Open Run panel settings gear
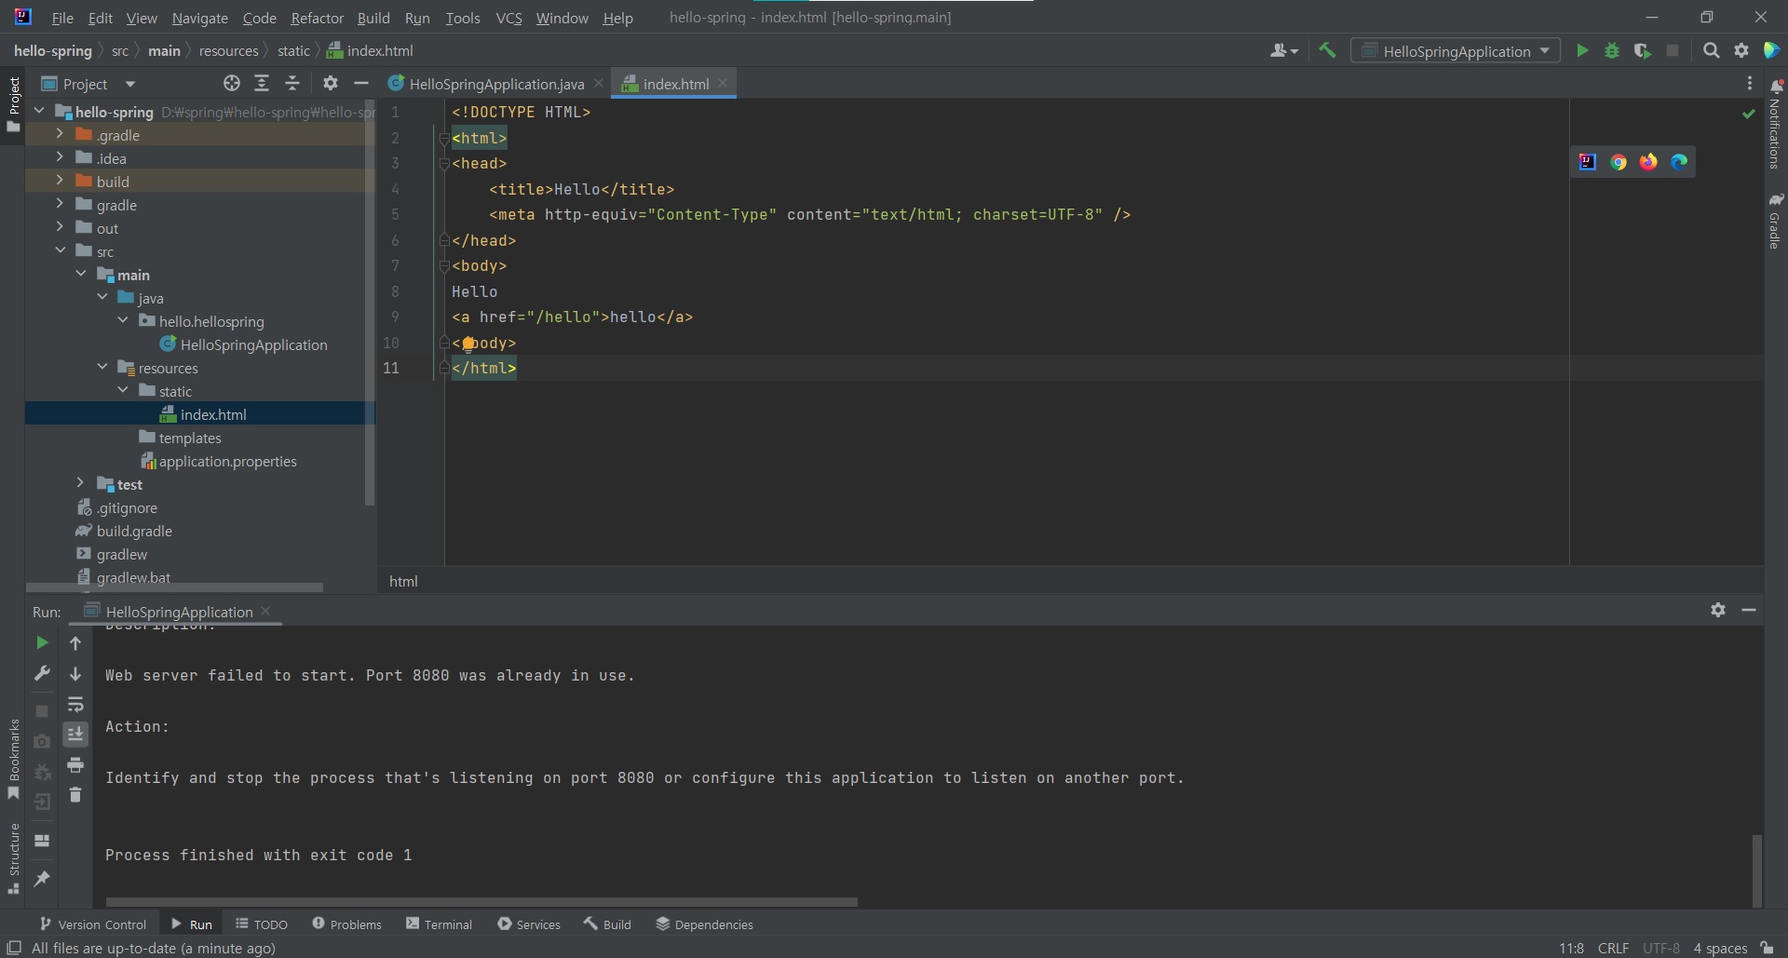The image size is (1788, 958). pyautogui.click(x=1718, y=610)
